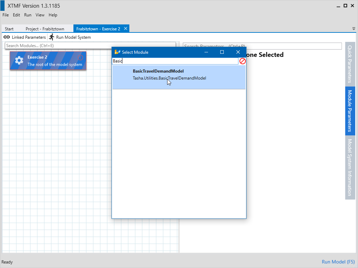Click the Run Model System runner icon
The height and width of the screenshot is (268, 358).
pyautogui.click(x=52, y=37)
